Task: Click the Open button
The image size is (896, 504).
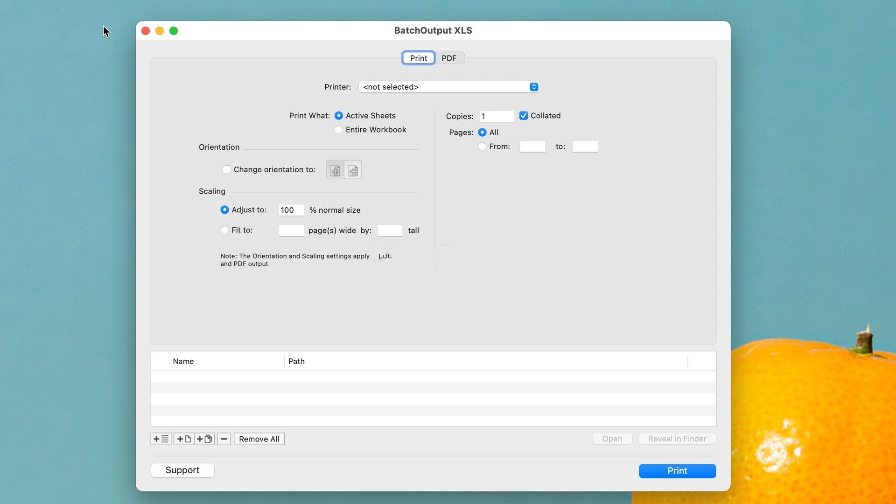Action: click(x=612, y=439)
